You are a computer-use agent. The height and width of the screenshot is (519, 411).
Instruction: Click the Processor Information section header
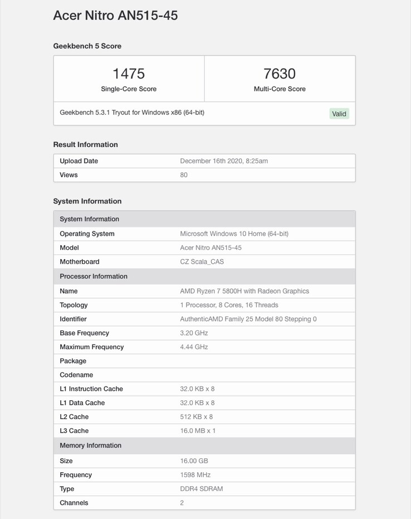point(94,277)
